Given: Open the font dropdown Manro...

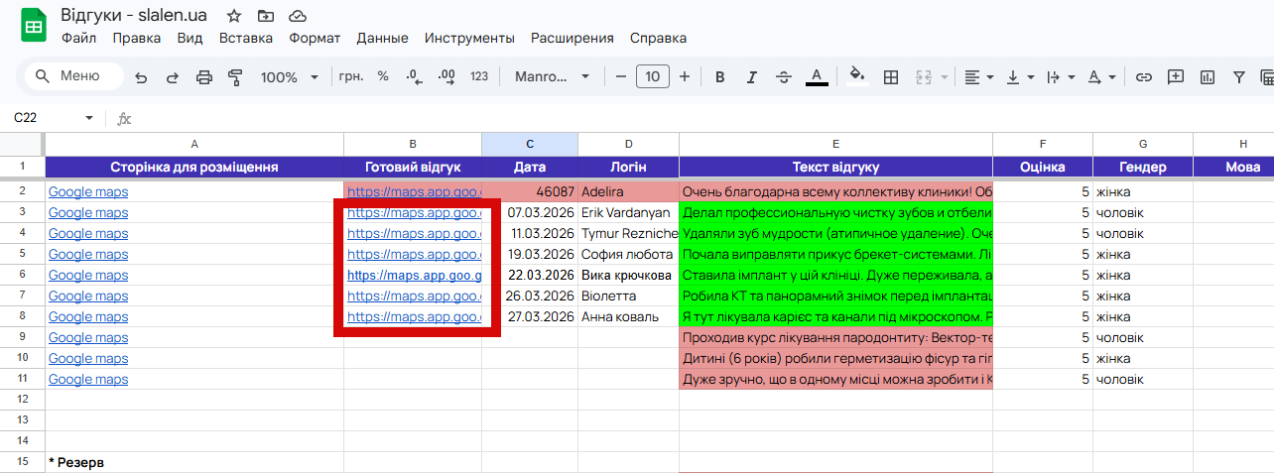Looking at the screenshot, I should pos(552,76).
